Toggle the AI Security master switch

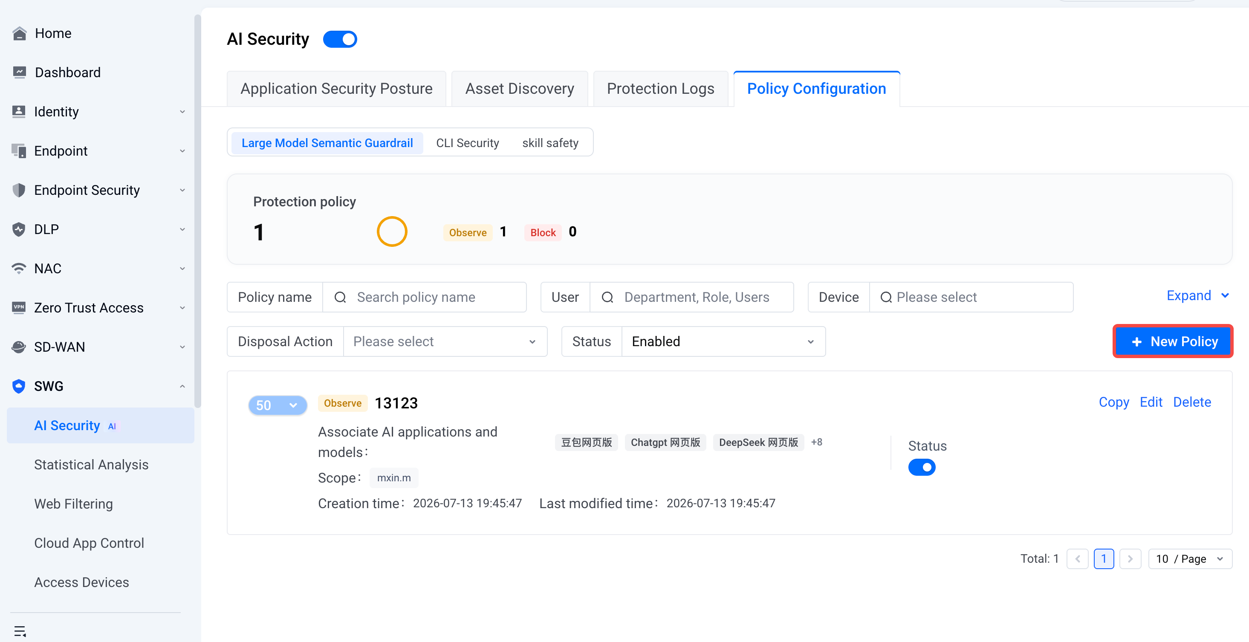click(x=340, y=39)
